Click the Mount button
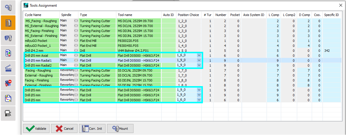This screenshot has height=135, width=346. [120, 129]
